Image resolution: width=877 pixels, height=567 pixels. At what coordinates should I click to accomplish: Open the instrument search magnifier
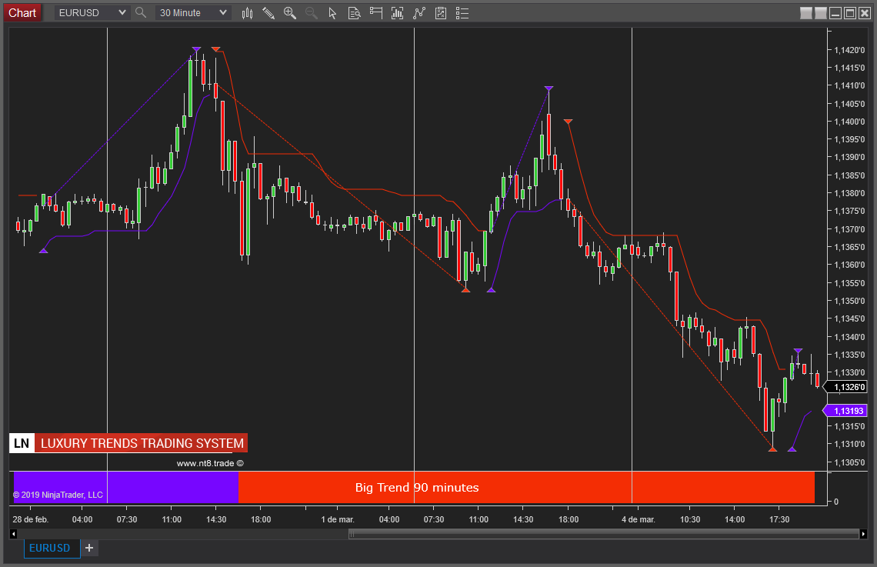[140, 12]
